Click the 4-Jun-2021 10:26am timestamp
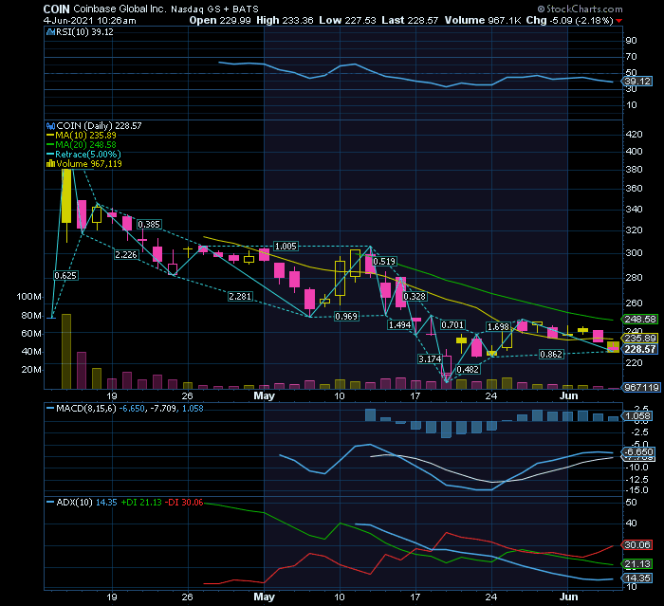664x606 pixels. click(90, 20)
